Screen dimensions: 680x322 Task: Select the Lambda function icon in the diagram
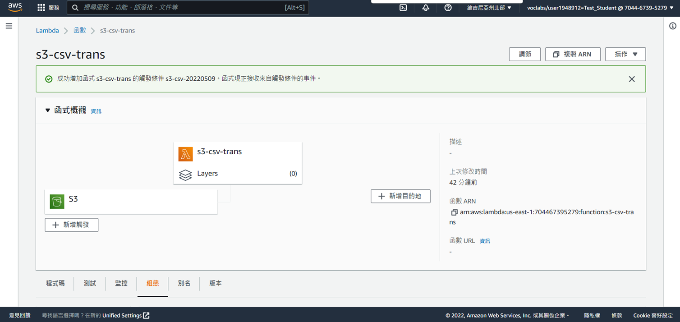[185, 154]
